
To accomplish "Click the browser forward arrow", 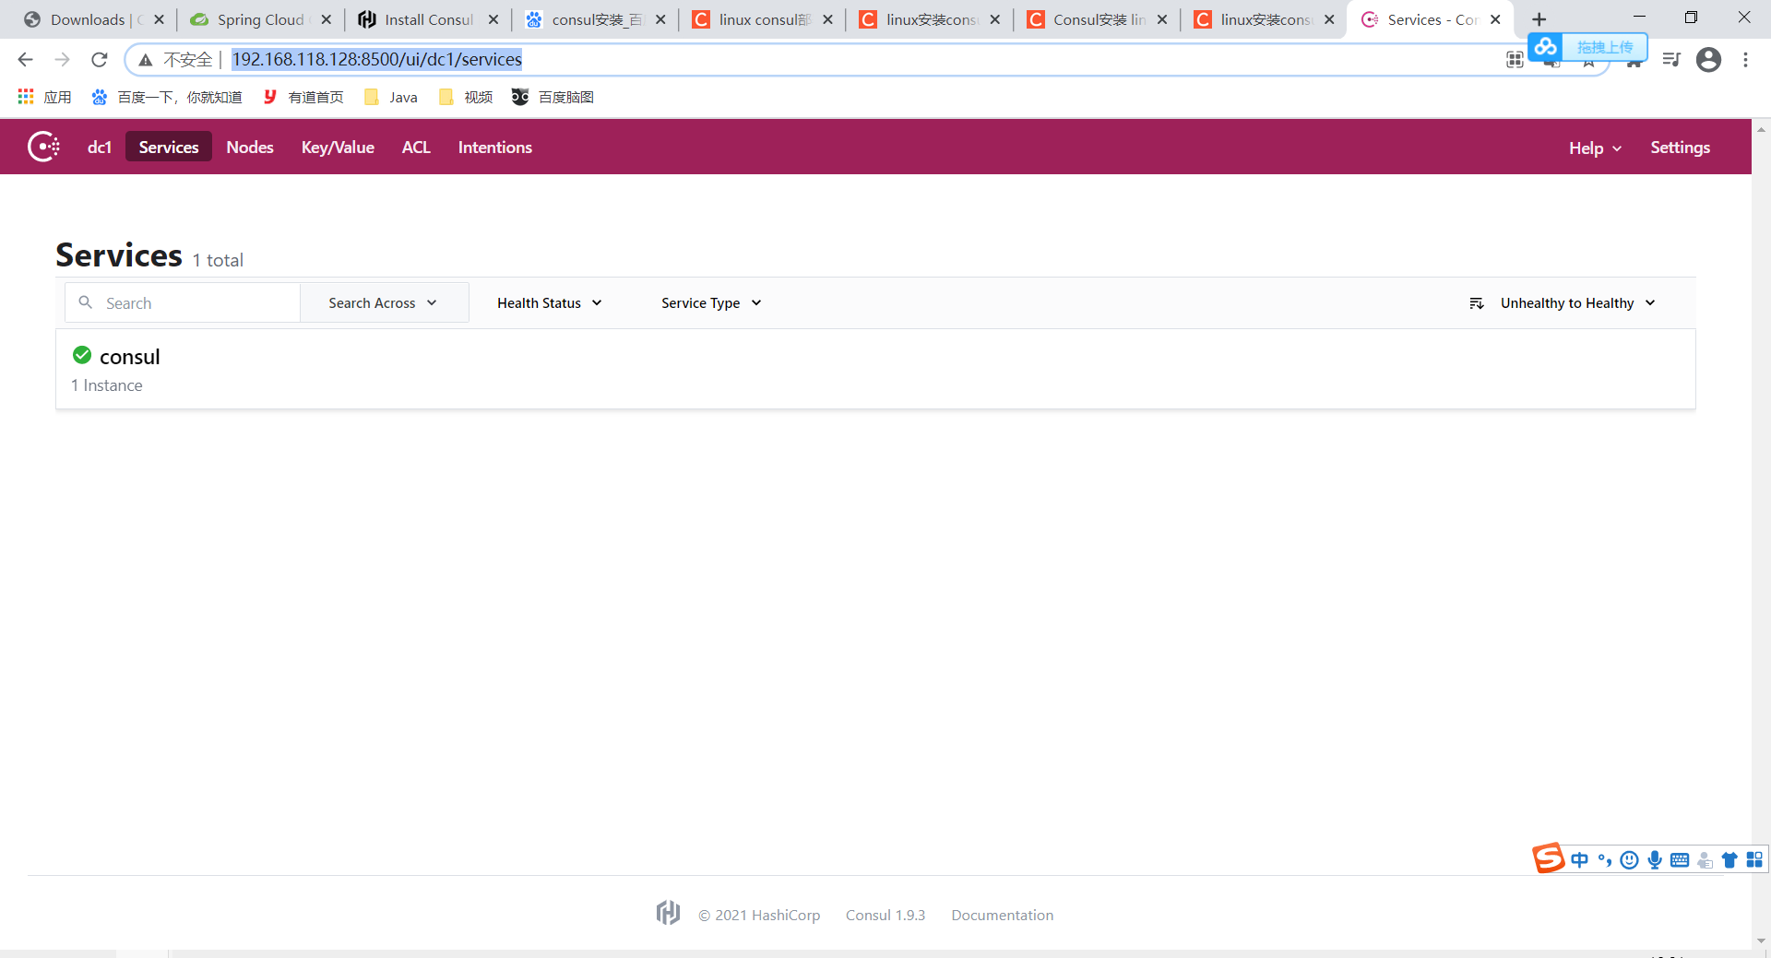I will [62, 60].
